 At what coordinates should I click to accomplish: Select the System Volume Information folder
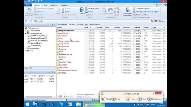coord(70,41)
